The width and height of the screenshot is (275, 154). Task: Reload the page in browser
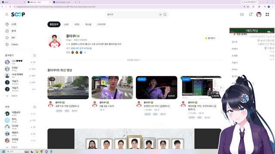10,7
